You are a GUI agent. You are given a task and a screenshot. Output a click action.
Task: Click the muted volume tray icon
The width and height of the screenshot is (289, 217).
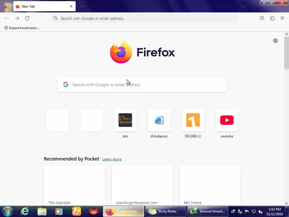tap(260, 211)
